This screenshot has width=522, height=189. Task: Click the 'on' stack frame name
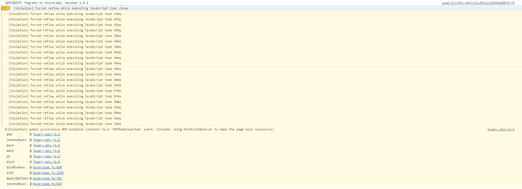tap(9, 156)
